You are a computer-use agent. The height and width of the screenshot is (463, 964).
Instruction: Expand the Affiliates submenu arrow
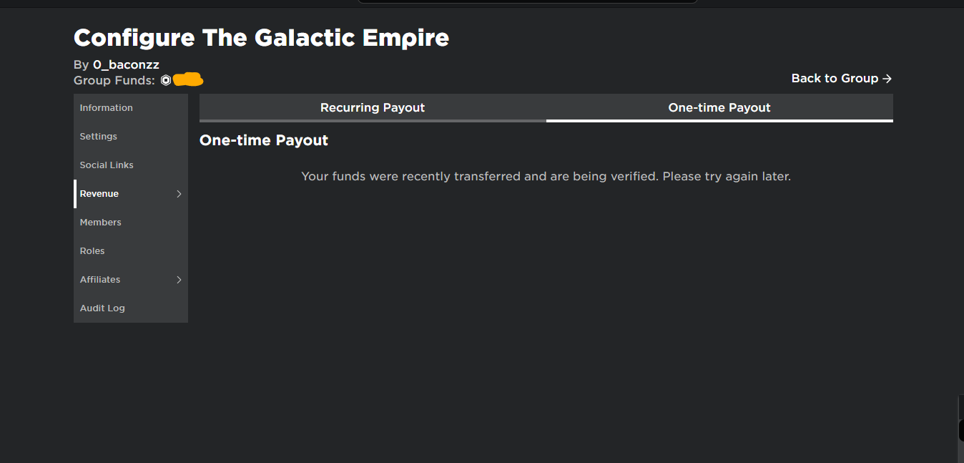click(179, 280)
